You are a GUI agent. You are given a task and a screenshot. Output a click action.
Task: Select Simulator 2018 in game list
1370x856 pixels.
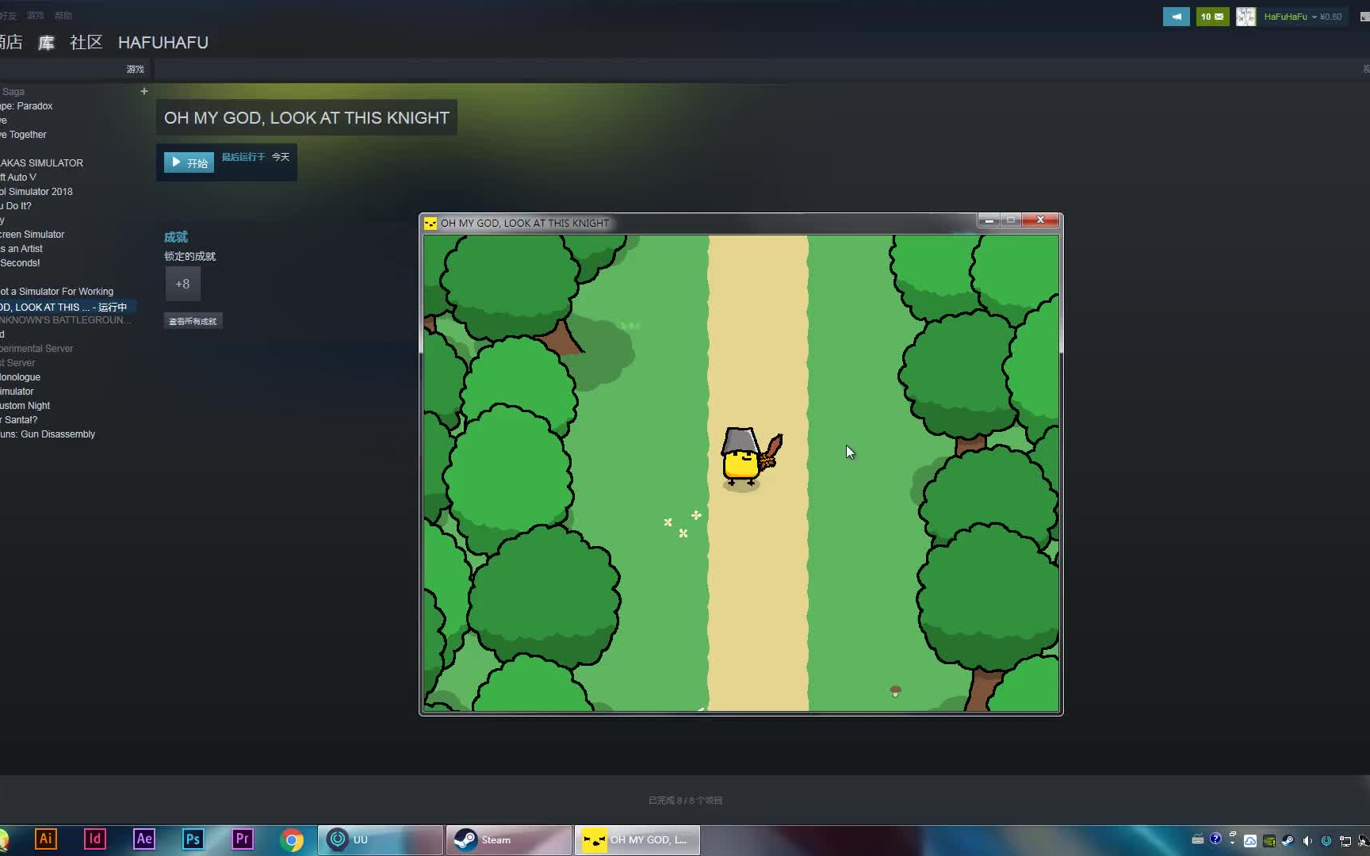[x=36, y=191]
